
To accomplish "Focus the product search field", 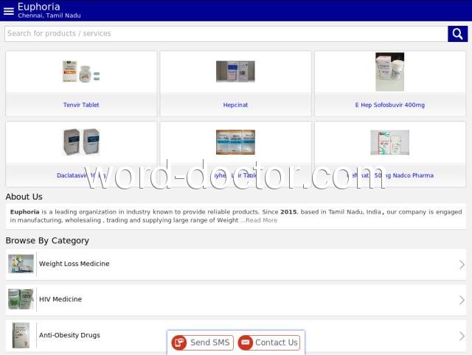I will pos(226,34).
